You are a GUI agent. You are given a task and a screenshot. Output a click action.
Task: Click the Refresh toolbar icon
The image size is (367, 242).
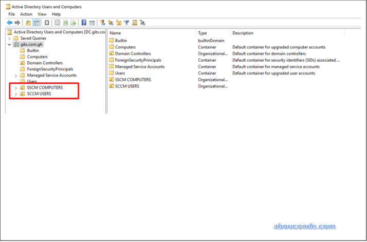coord(65,23)
